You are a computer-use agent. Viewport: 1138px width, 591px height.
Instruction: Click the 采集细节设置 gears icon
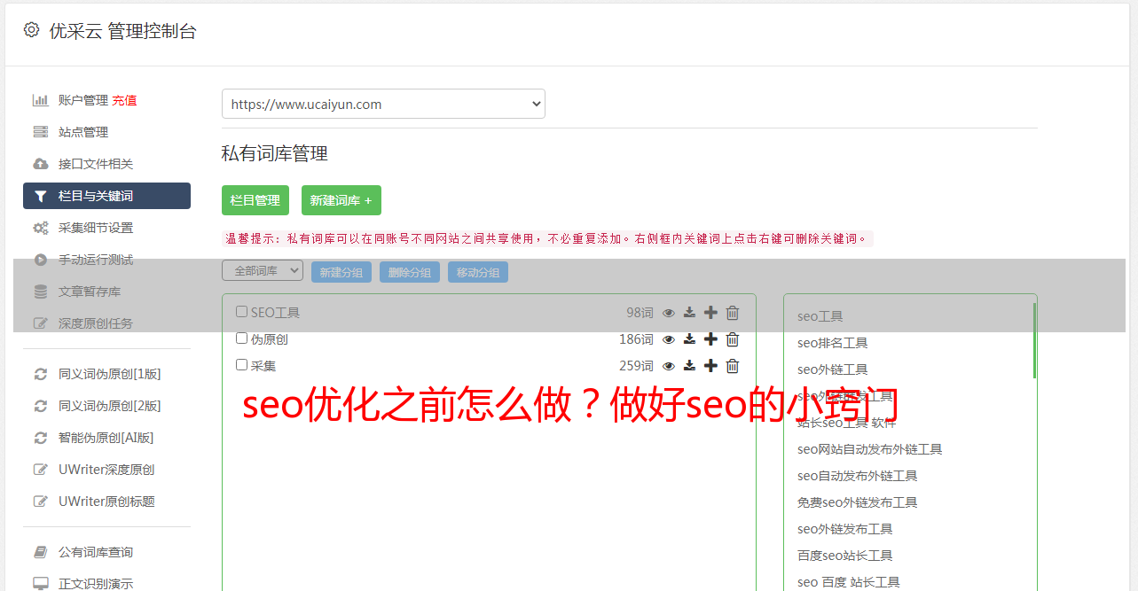41,228
